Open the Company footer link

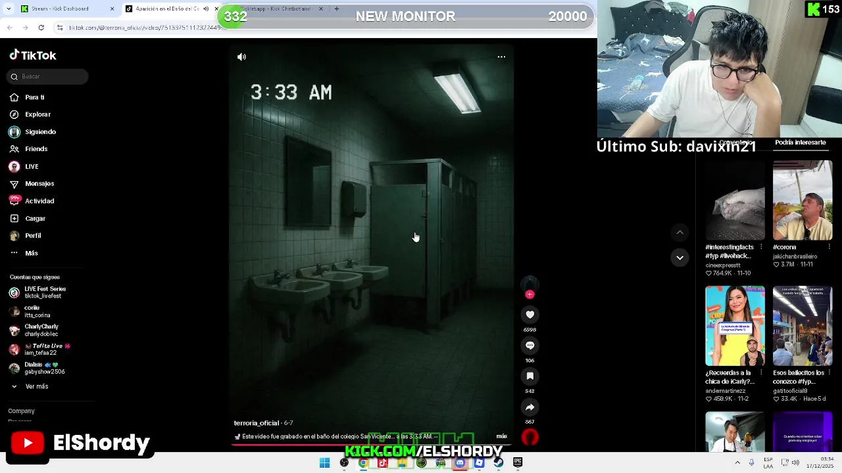point(21,411)
